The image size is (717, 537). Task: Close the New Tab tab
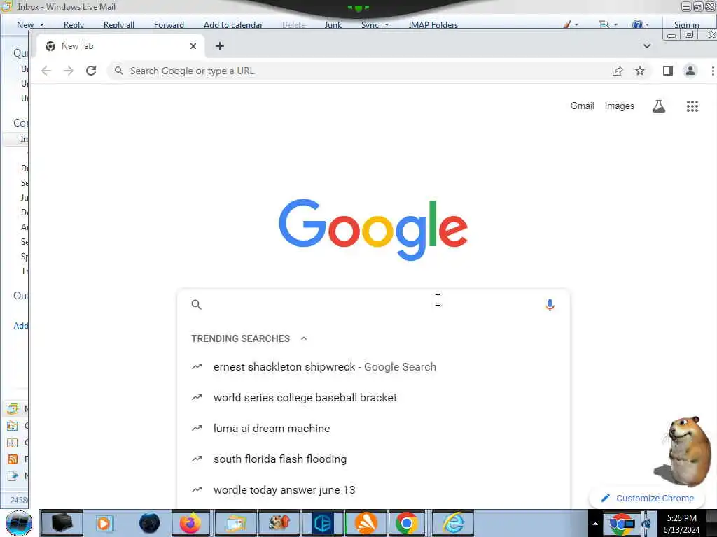[193, 46]
